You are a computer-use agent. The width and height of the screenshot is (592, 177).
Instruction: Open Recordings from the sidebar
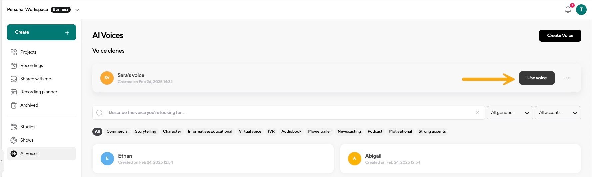(31, 66)
